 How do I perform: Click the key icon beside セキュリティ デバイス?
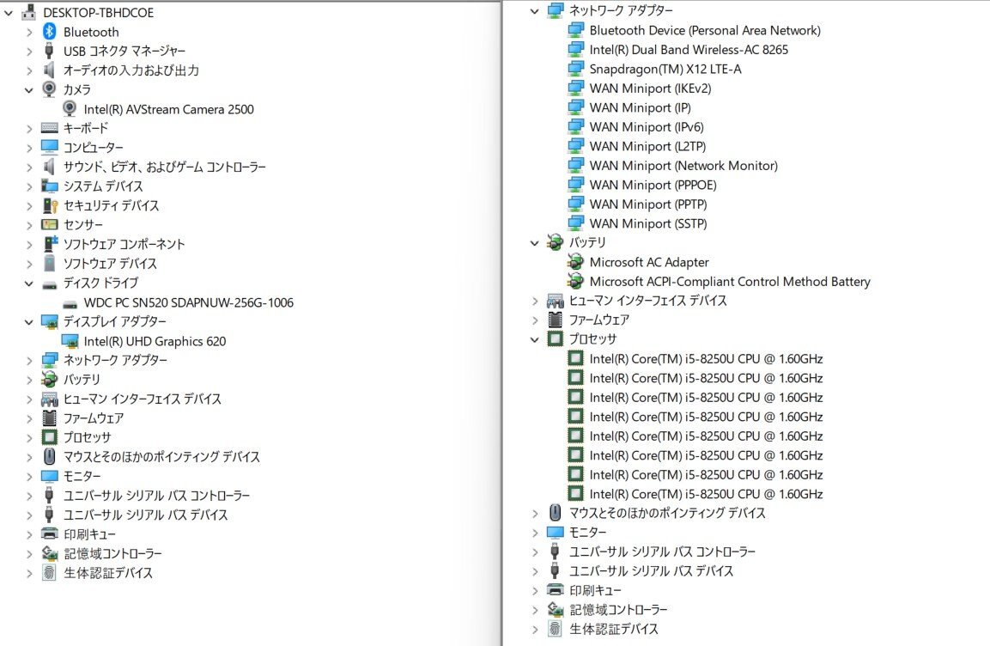[49, 205]
